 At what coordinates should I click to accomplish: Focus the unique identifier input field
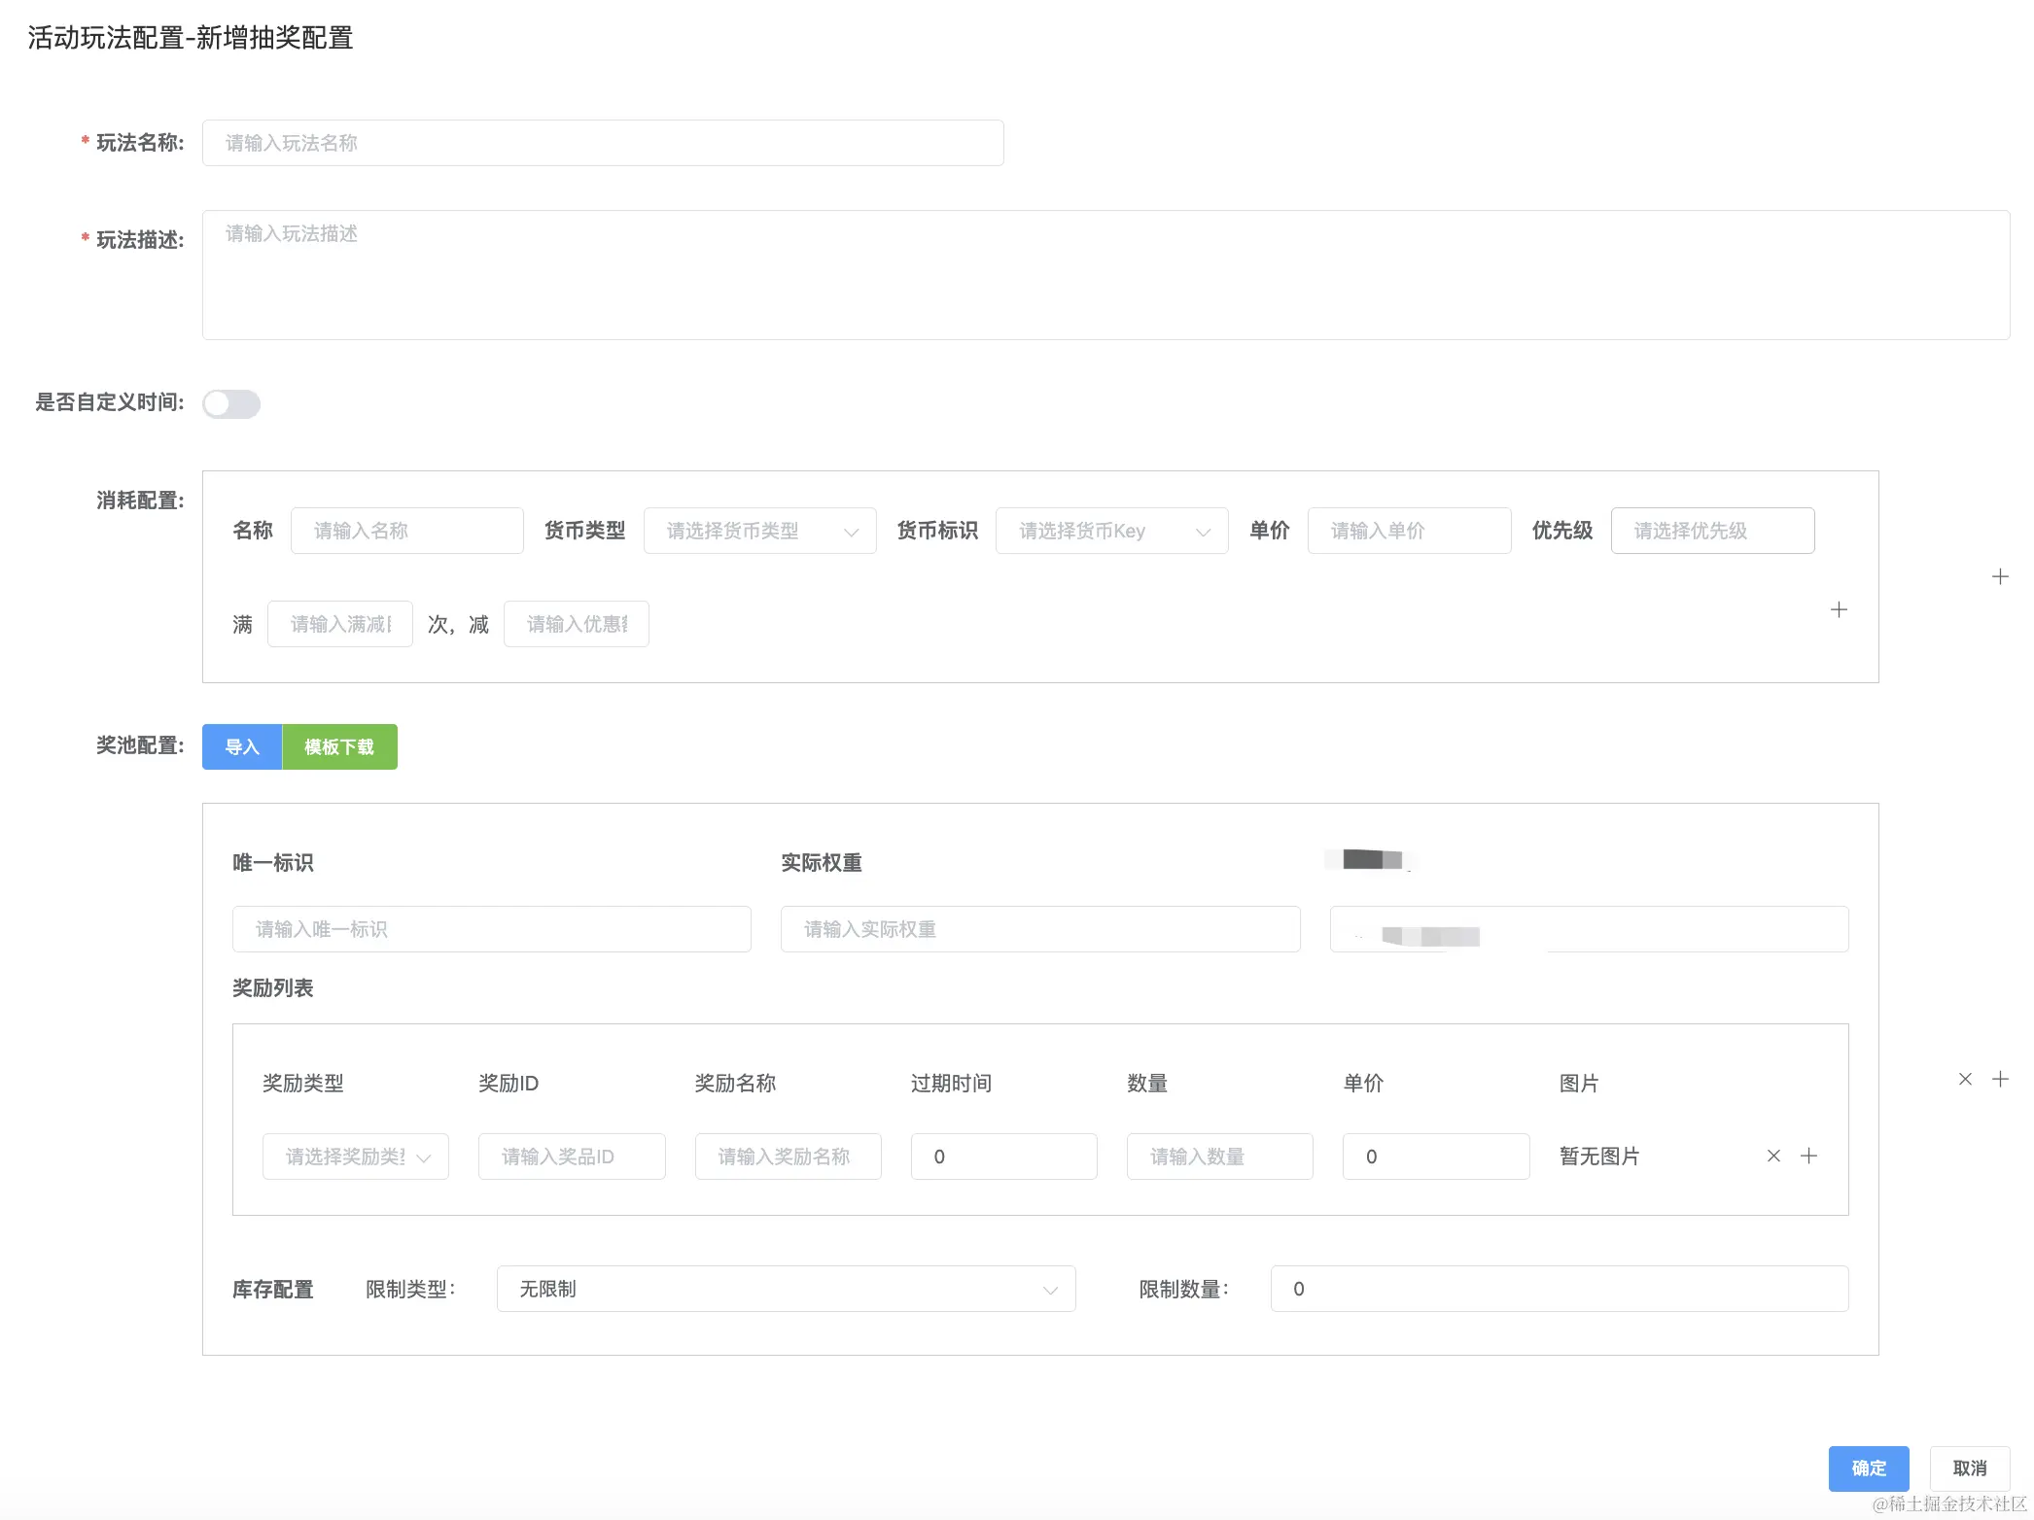point(491,929)
